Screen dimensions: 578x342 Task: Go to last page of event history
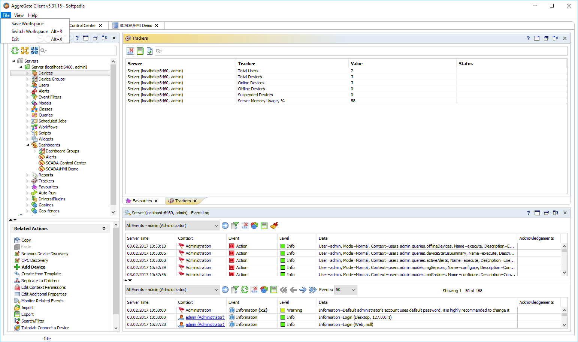313,290
